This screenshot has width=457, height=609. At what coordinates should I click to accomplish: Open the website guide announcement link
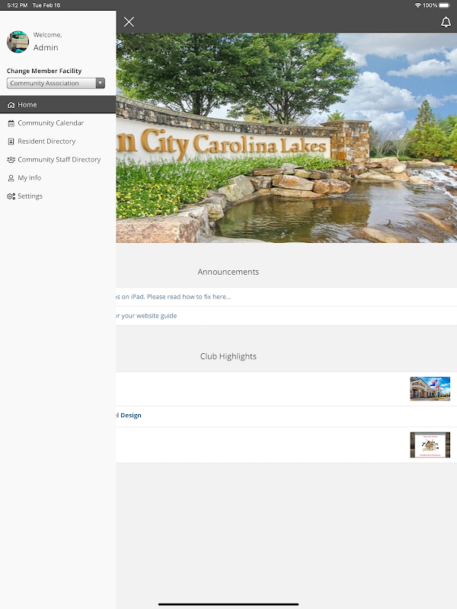point(146,316)
